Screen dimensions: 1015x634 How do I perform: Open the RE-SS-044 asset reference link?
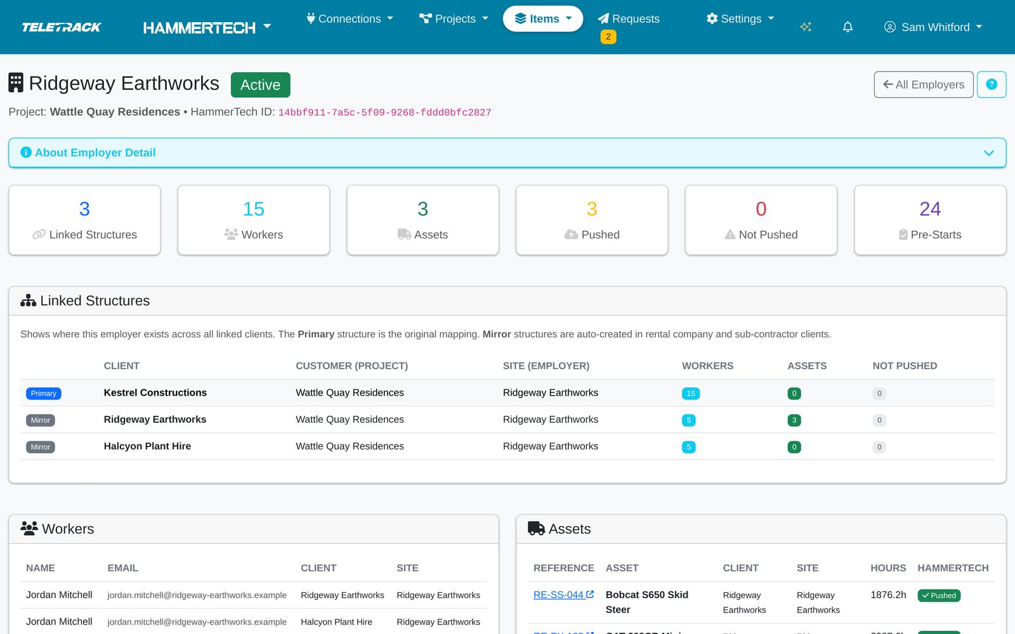coord(558,595)
